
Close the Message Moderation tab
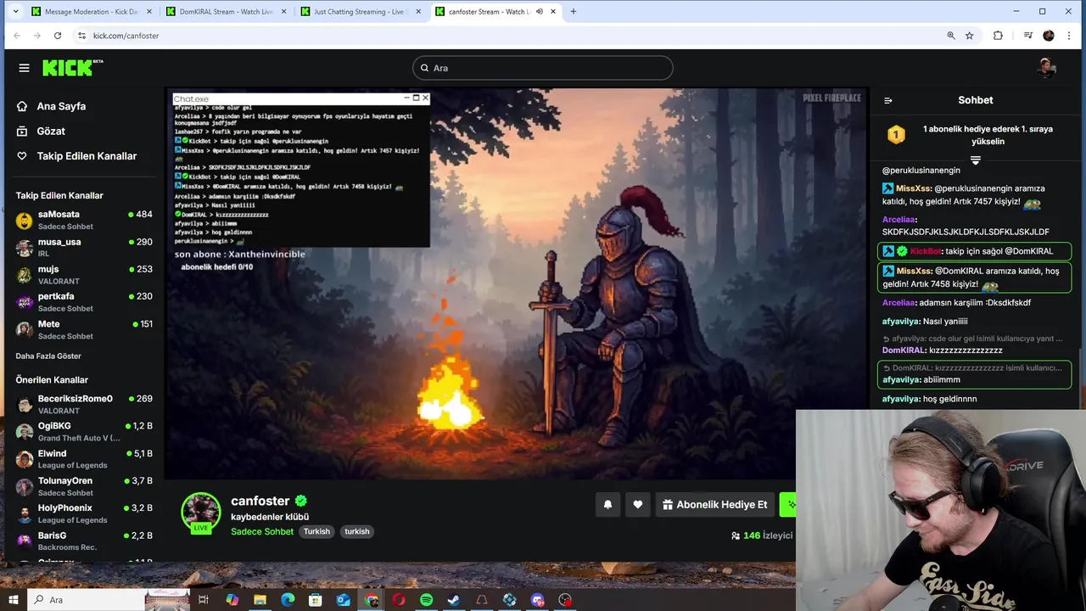[x=149, y=12]
